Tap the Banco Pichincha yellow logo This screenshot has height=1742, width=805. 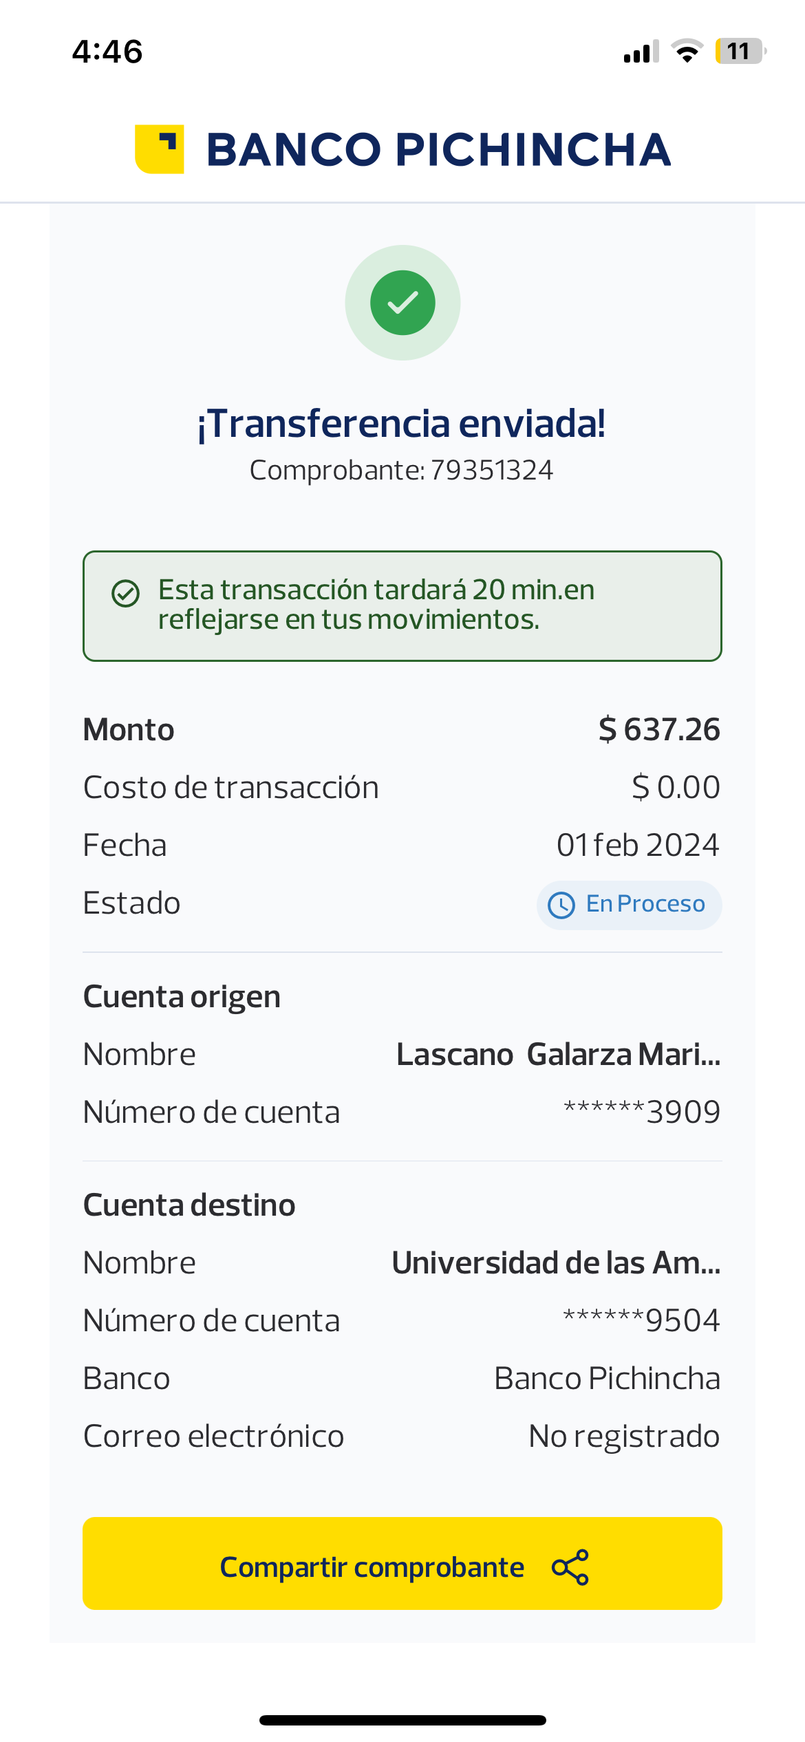click(160, 149)
